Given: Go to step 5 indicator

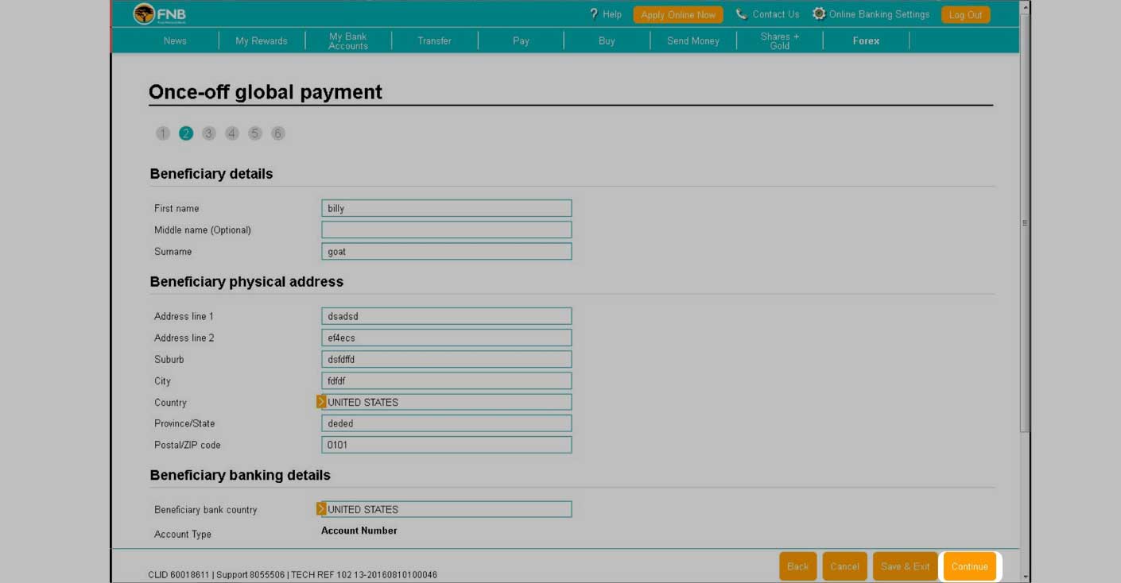Looking at the screenshot, I should (255, 133).
